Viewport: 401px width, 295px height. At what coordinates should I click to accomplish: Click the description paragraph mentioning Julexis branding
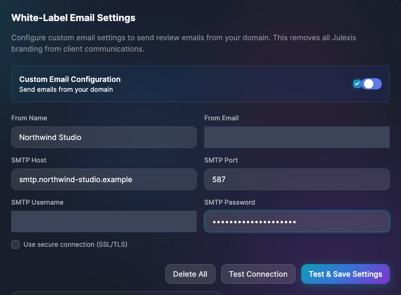pyautogui.click(x=184, y=43)
